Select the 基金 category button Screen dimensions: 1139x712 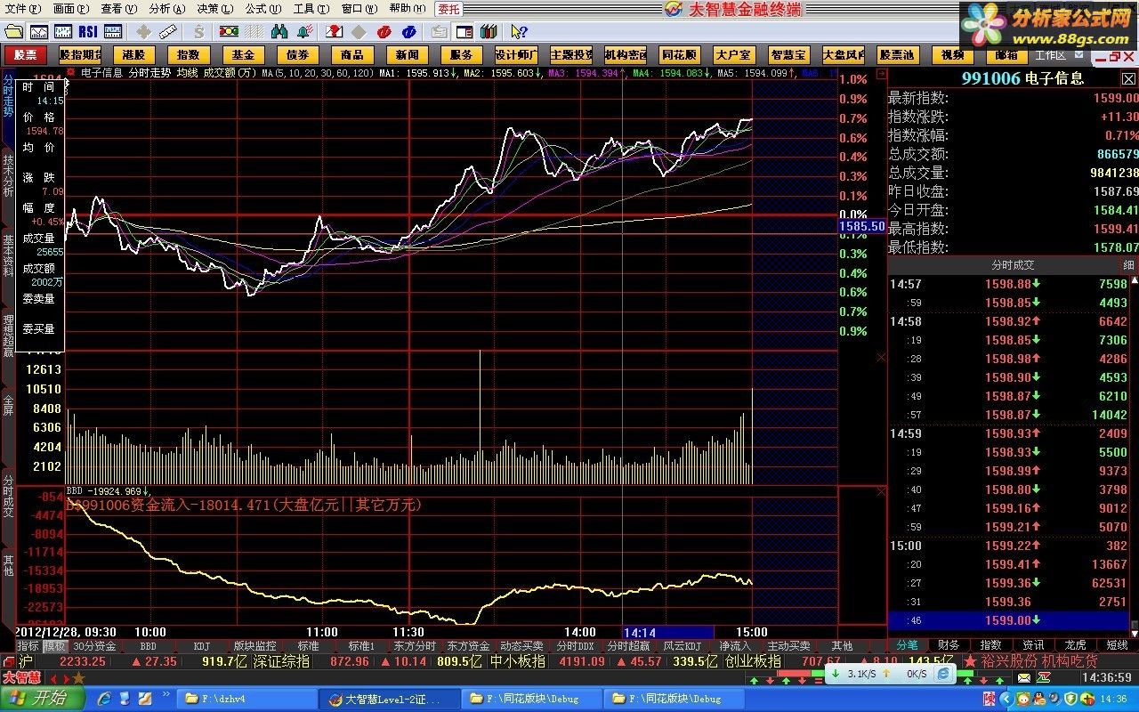tap(243, 55)
